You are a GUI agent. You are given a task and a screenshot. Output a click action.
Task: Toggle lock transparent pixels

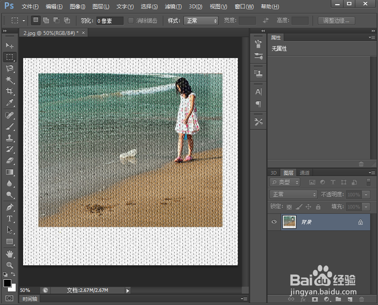[x=289, y=207]
